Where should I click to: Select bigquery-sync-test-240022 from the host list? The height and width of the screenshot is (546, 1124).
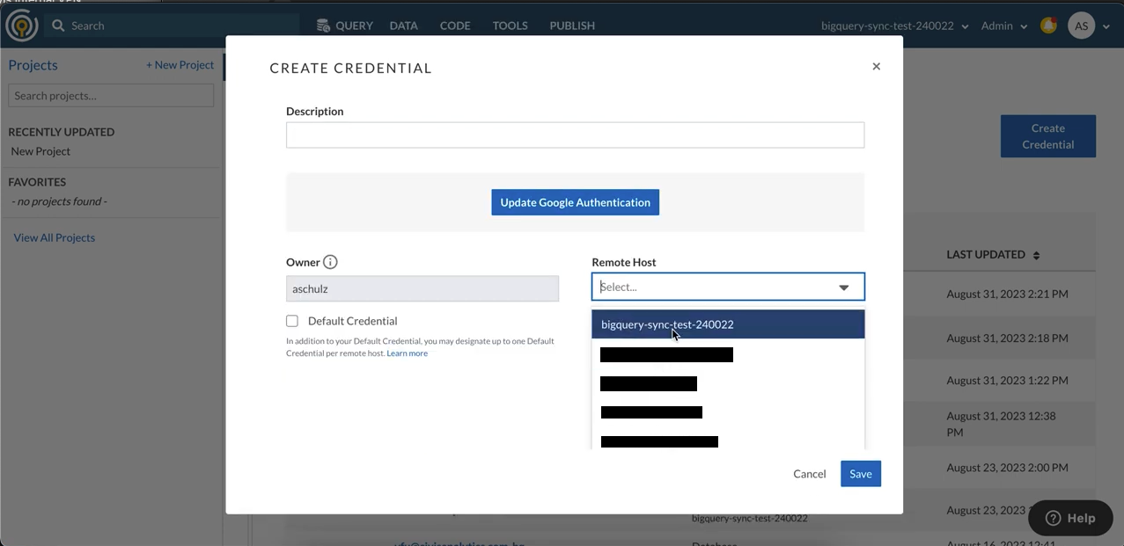(728, 324)
